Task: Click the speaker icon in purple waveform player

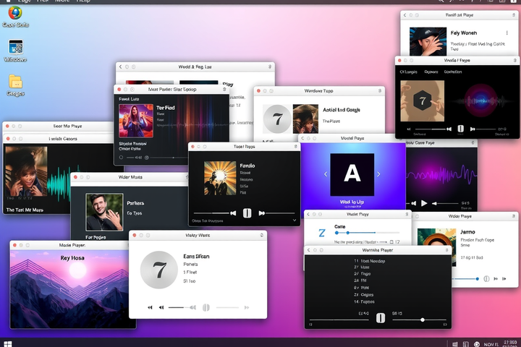Action: tap(434, 203)
